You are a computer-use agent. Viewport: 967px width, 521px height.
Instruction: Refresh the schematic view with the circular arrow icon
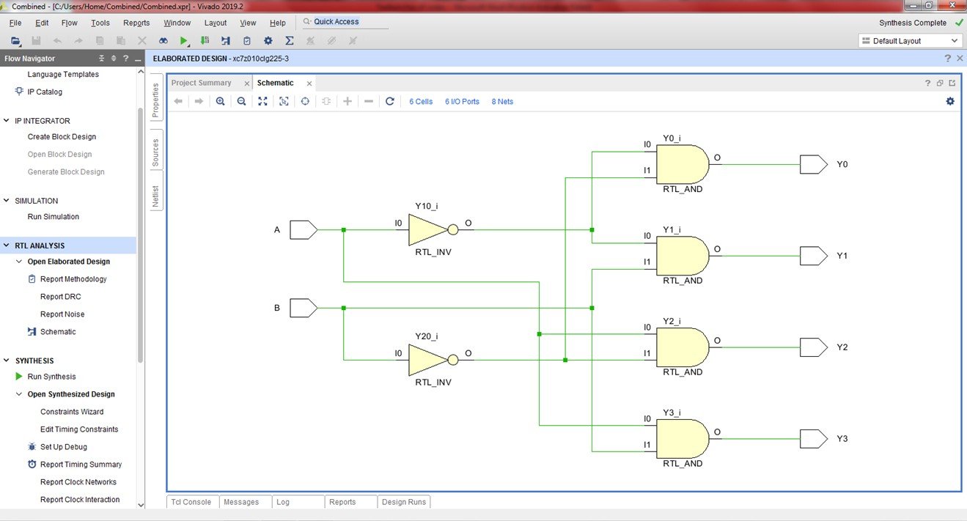[x=390, y=101]
